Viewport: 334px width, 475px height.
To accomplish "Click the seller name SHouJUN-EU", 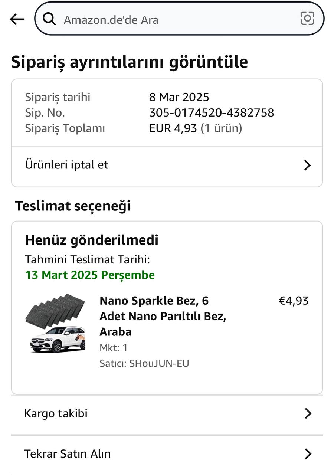I will (x=159, y=363).
